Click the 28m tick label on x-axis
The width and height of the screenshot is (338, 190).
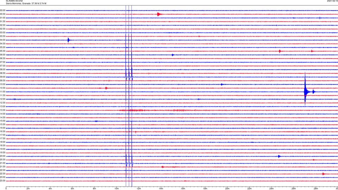(x=316, y=189)
